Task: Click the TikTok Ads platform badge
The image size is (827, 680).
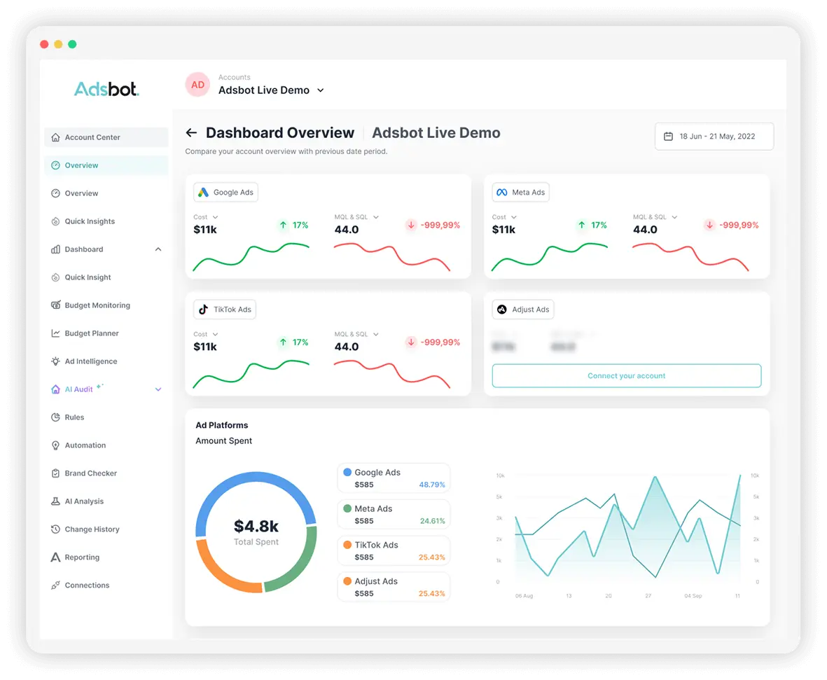Action: coord(225,310)
